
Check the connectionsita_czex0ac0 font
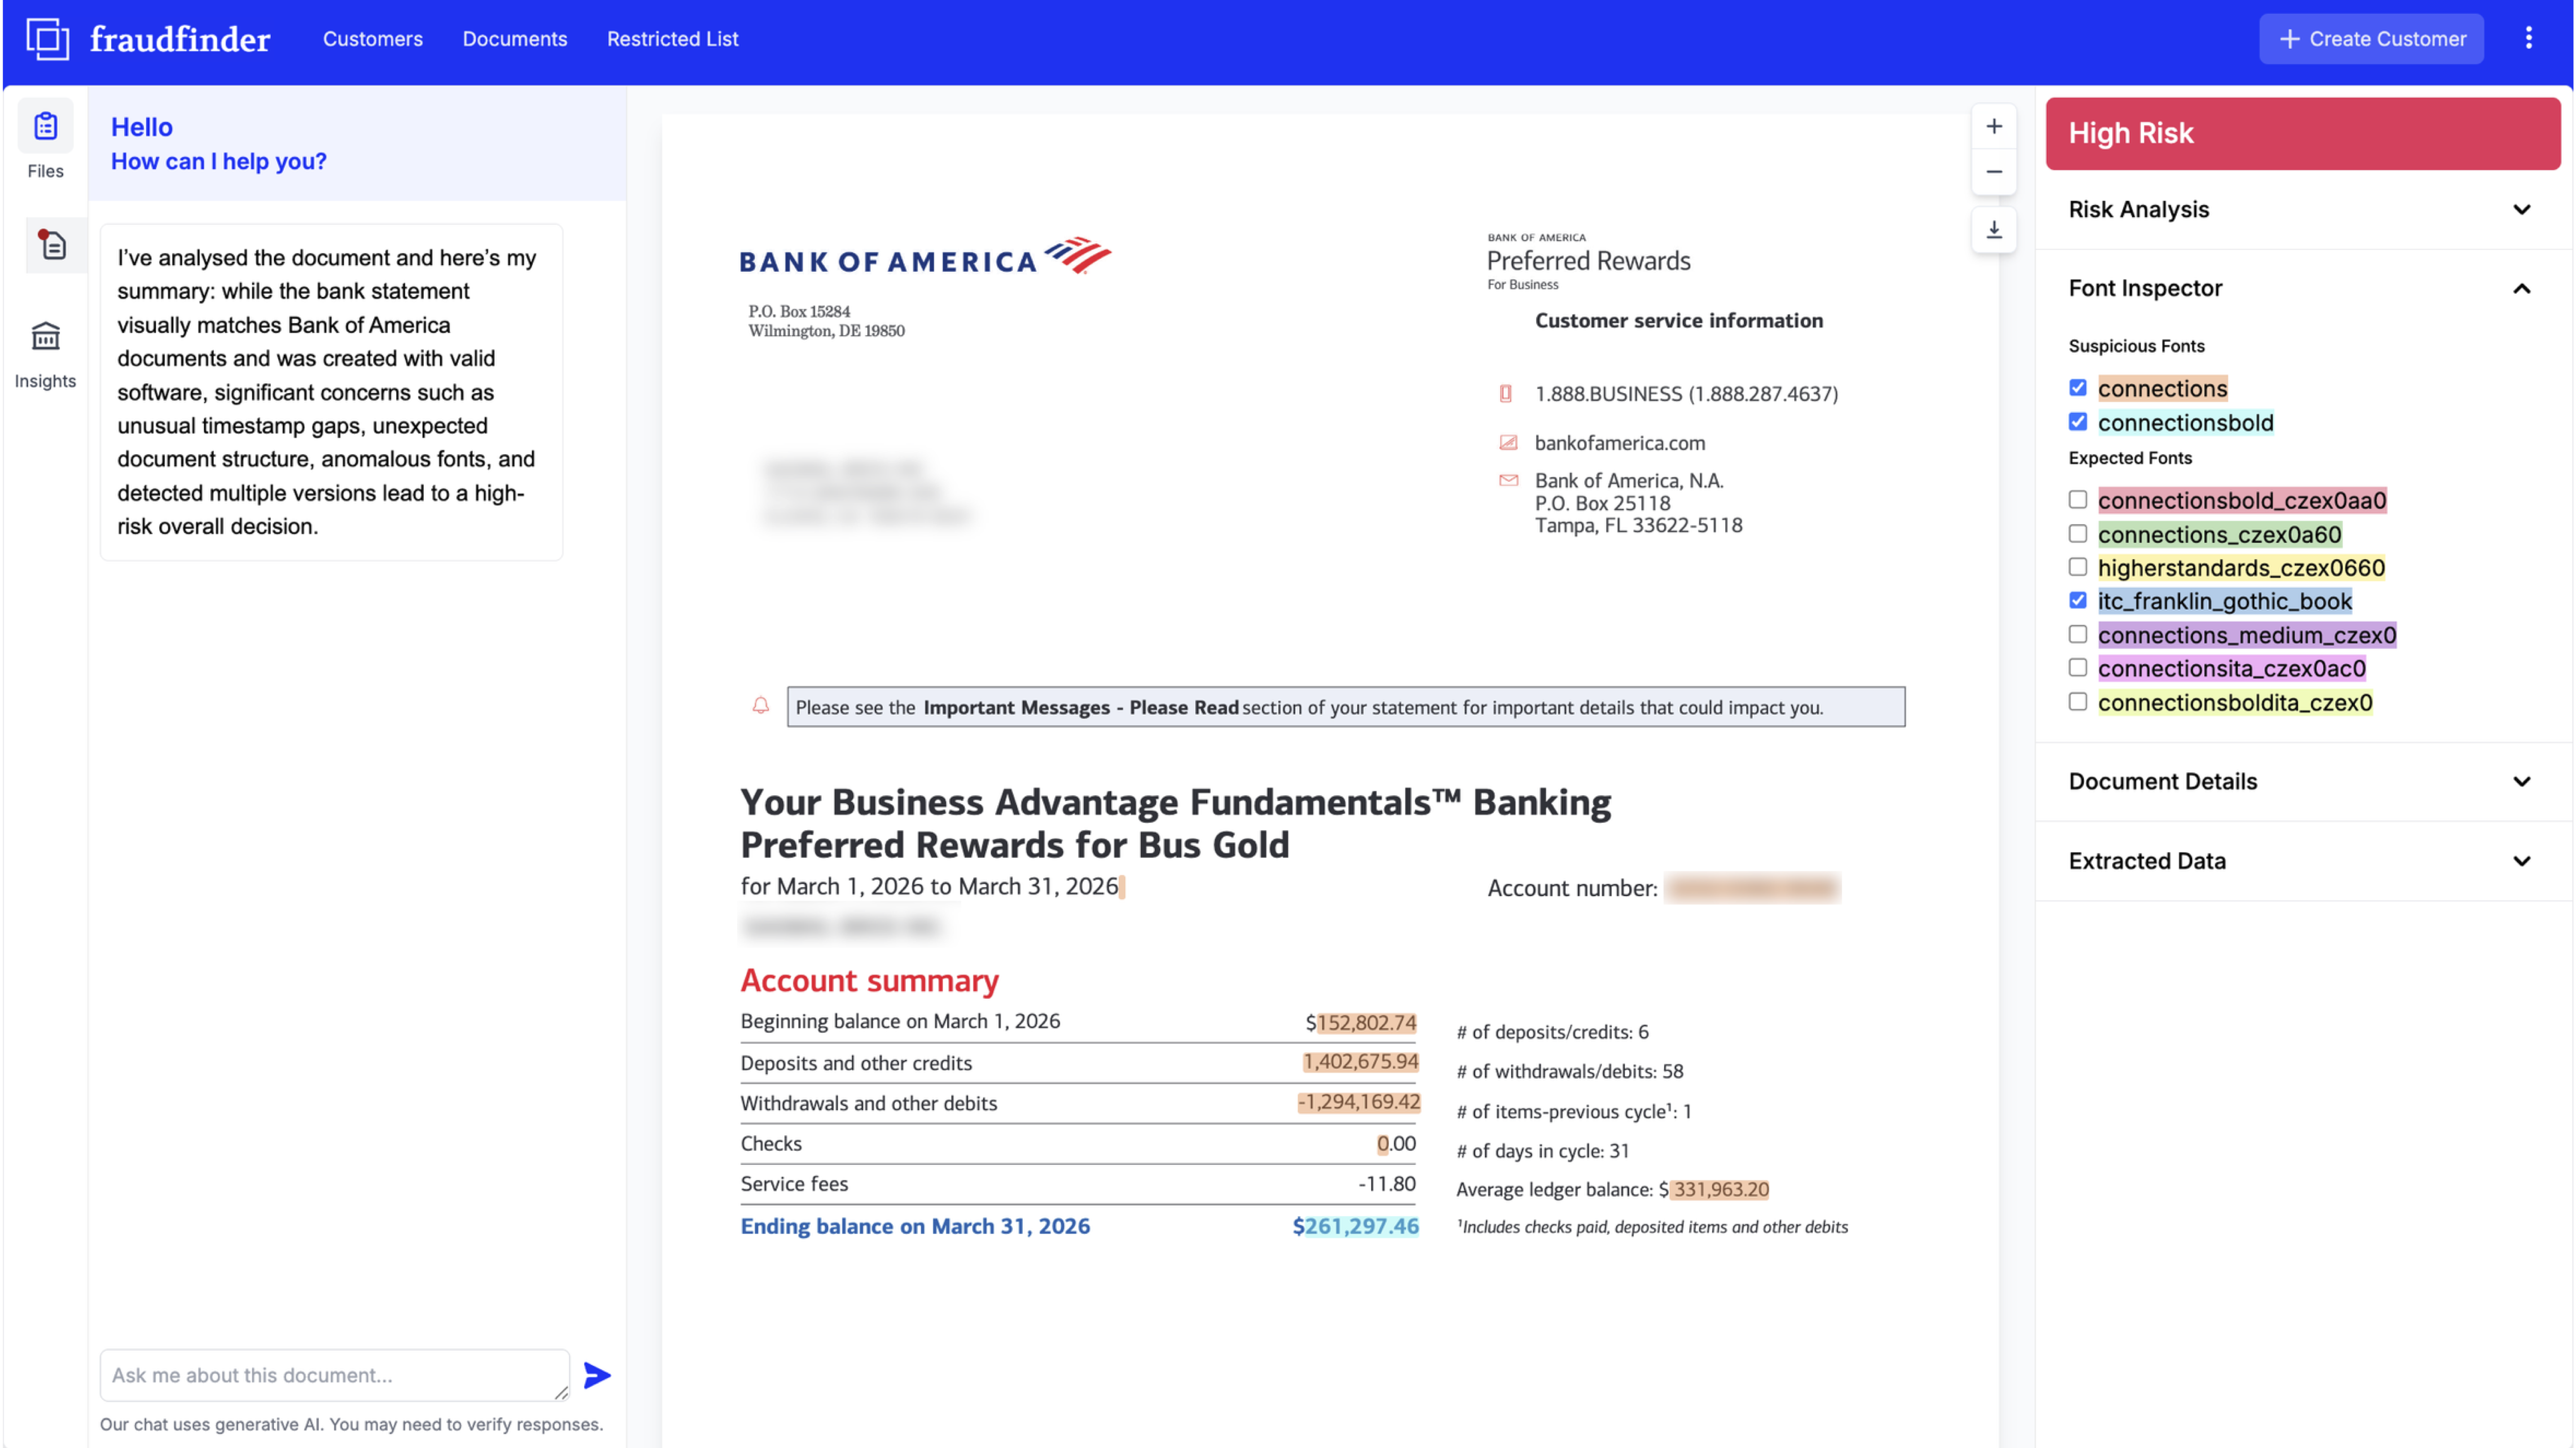(x=2078, y=667)
